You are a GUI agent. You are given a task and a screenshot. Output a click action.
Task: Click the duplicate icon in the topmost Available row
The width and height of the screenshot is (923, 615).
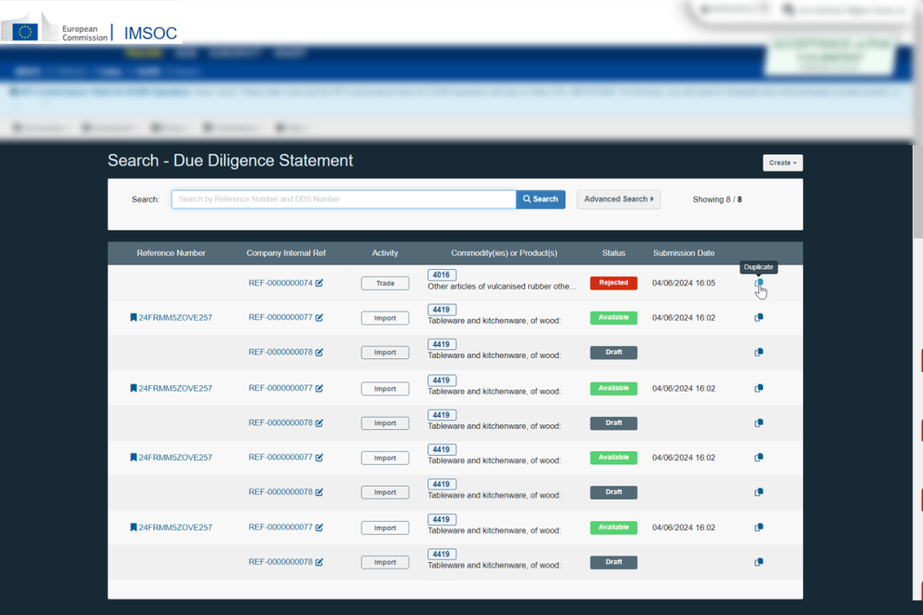(758, 317)
